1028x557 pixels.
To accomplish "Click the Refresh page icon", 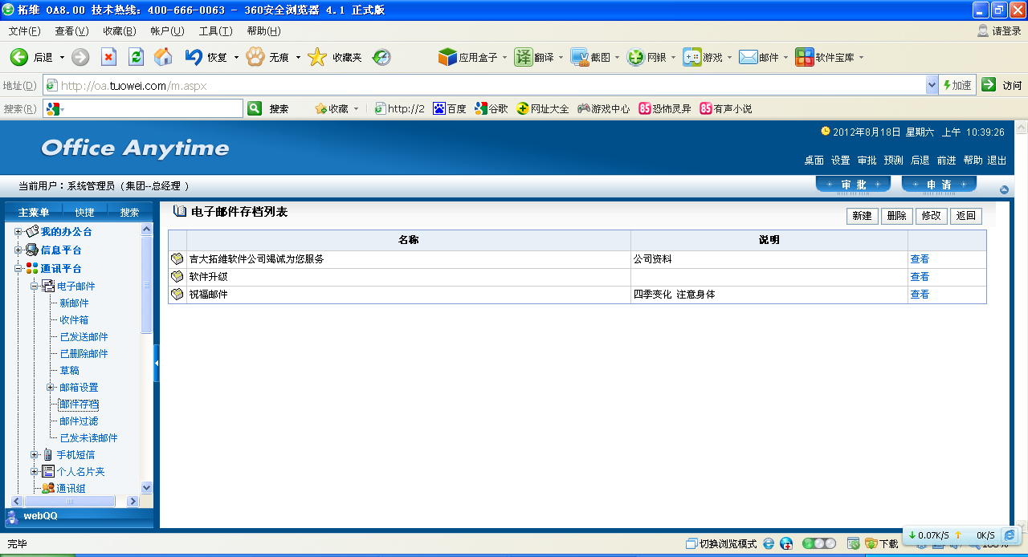I will (136, 57).
